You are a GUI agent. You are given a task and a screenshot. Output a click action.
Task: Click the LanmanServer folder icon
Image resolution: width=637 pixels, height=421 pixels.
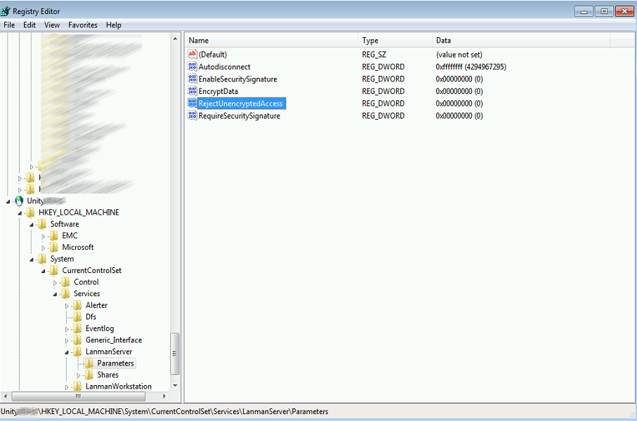coord(77,352)
